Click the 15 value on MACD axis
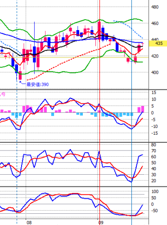The image size is (167, 225). pos(154,93)
